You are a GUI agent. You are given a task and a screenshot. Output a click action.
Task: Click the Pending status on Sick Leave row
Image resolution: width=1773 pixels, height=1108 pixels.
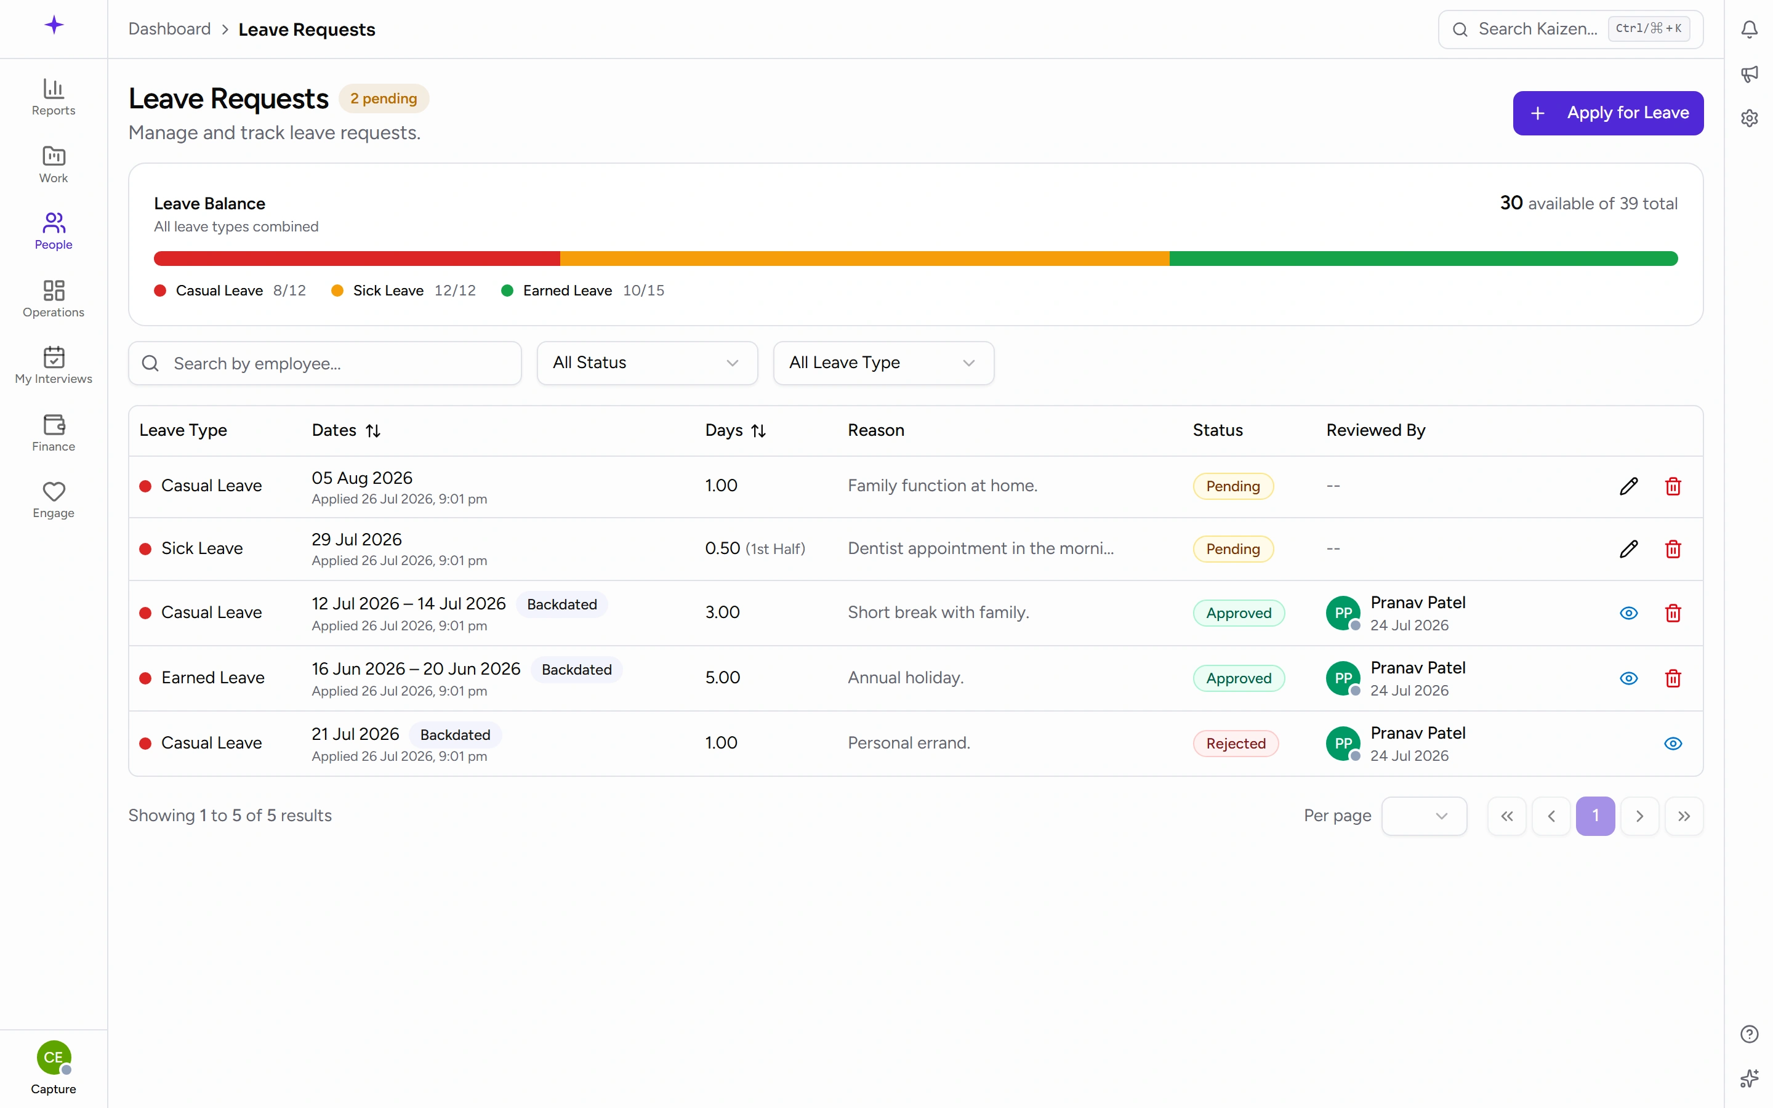click(x=1233, y=549)
